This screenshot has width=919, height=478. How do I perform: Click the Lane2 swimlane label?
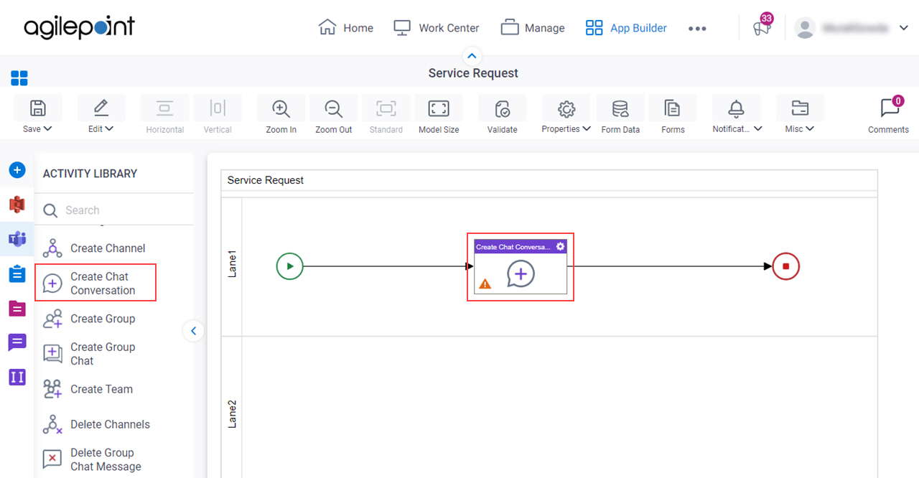[x=232, y=414]
